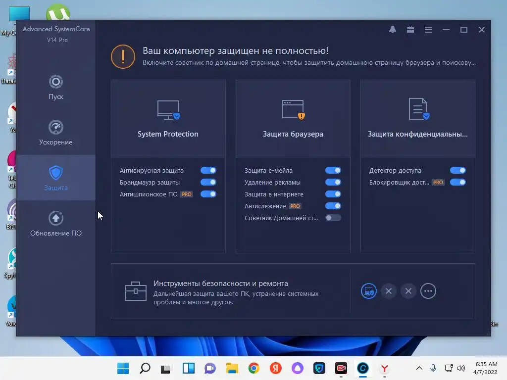Open the System Protection card title
Image resolution: width=507 pixels, height=380 pixels.
pyautogui.click(x=168, y=134)
